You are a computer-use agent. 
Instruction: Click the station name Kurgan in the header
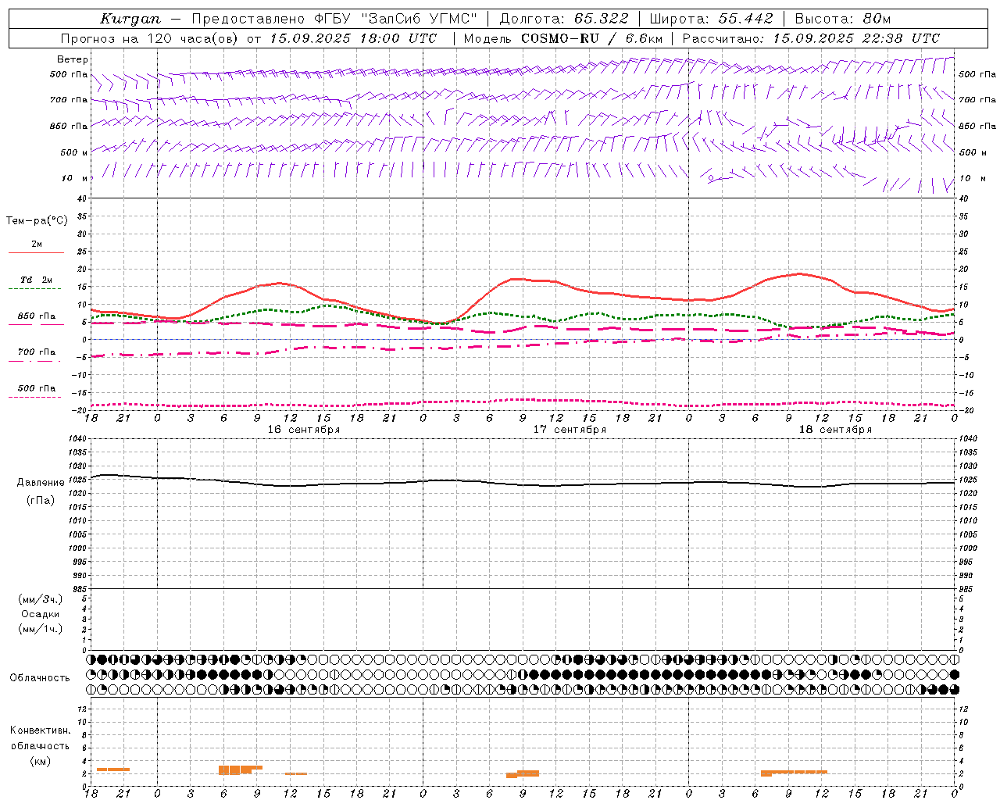pos(130,19)
